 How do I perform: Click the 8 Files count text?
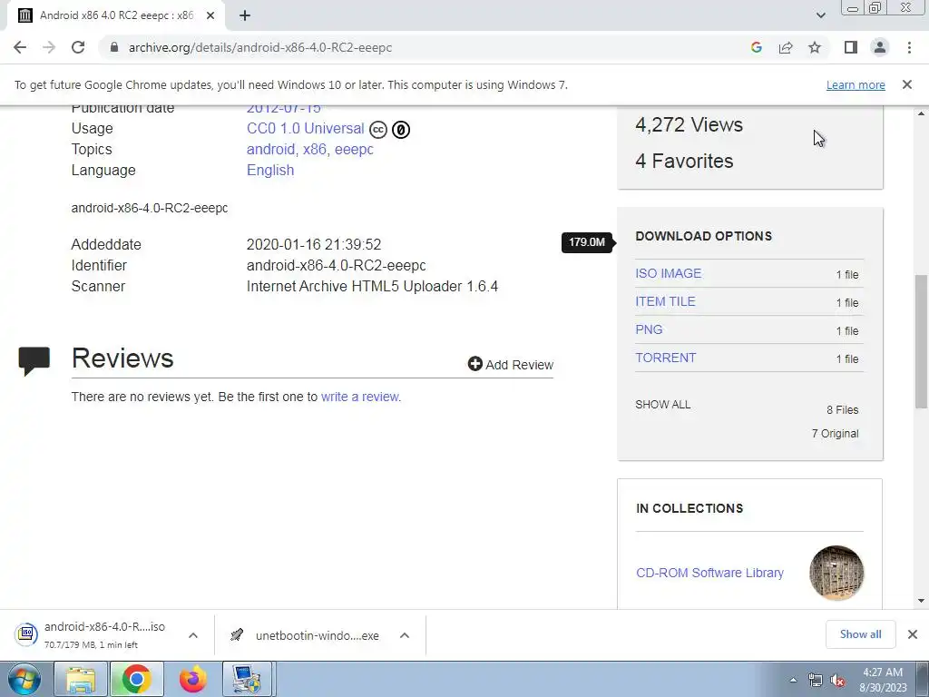click(x=843, y=410)
